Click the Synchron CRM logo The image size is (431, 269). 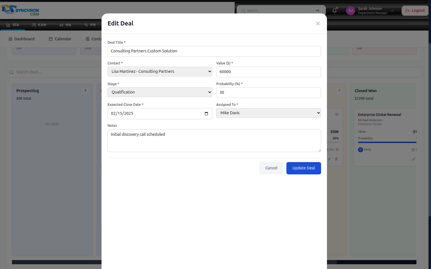[20, 10]
